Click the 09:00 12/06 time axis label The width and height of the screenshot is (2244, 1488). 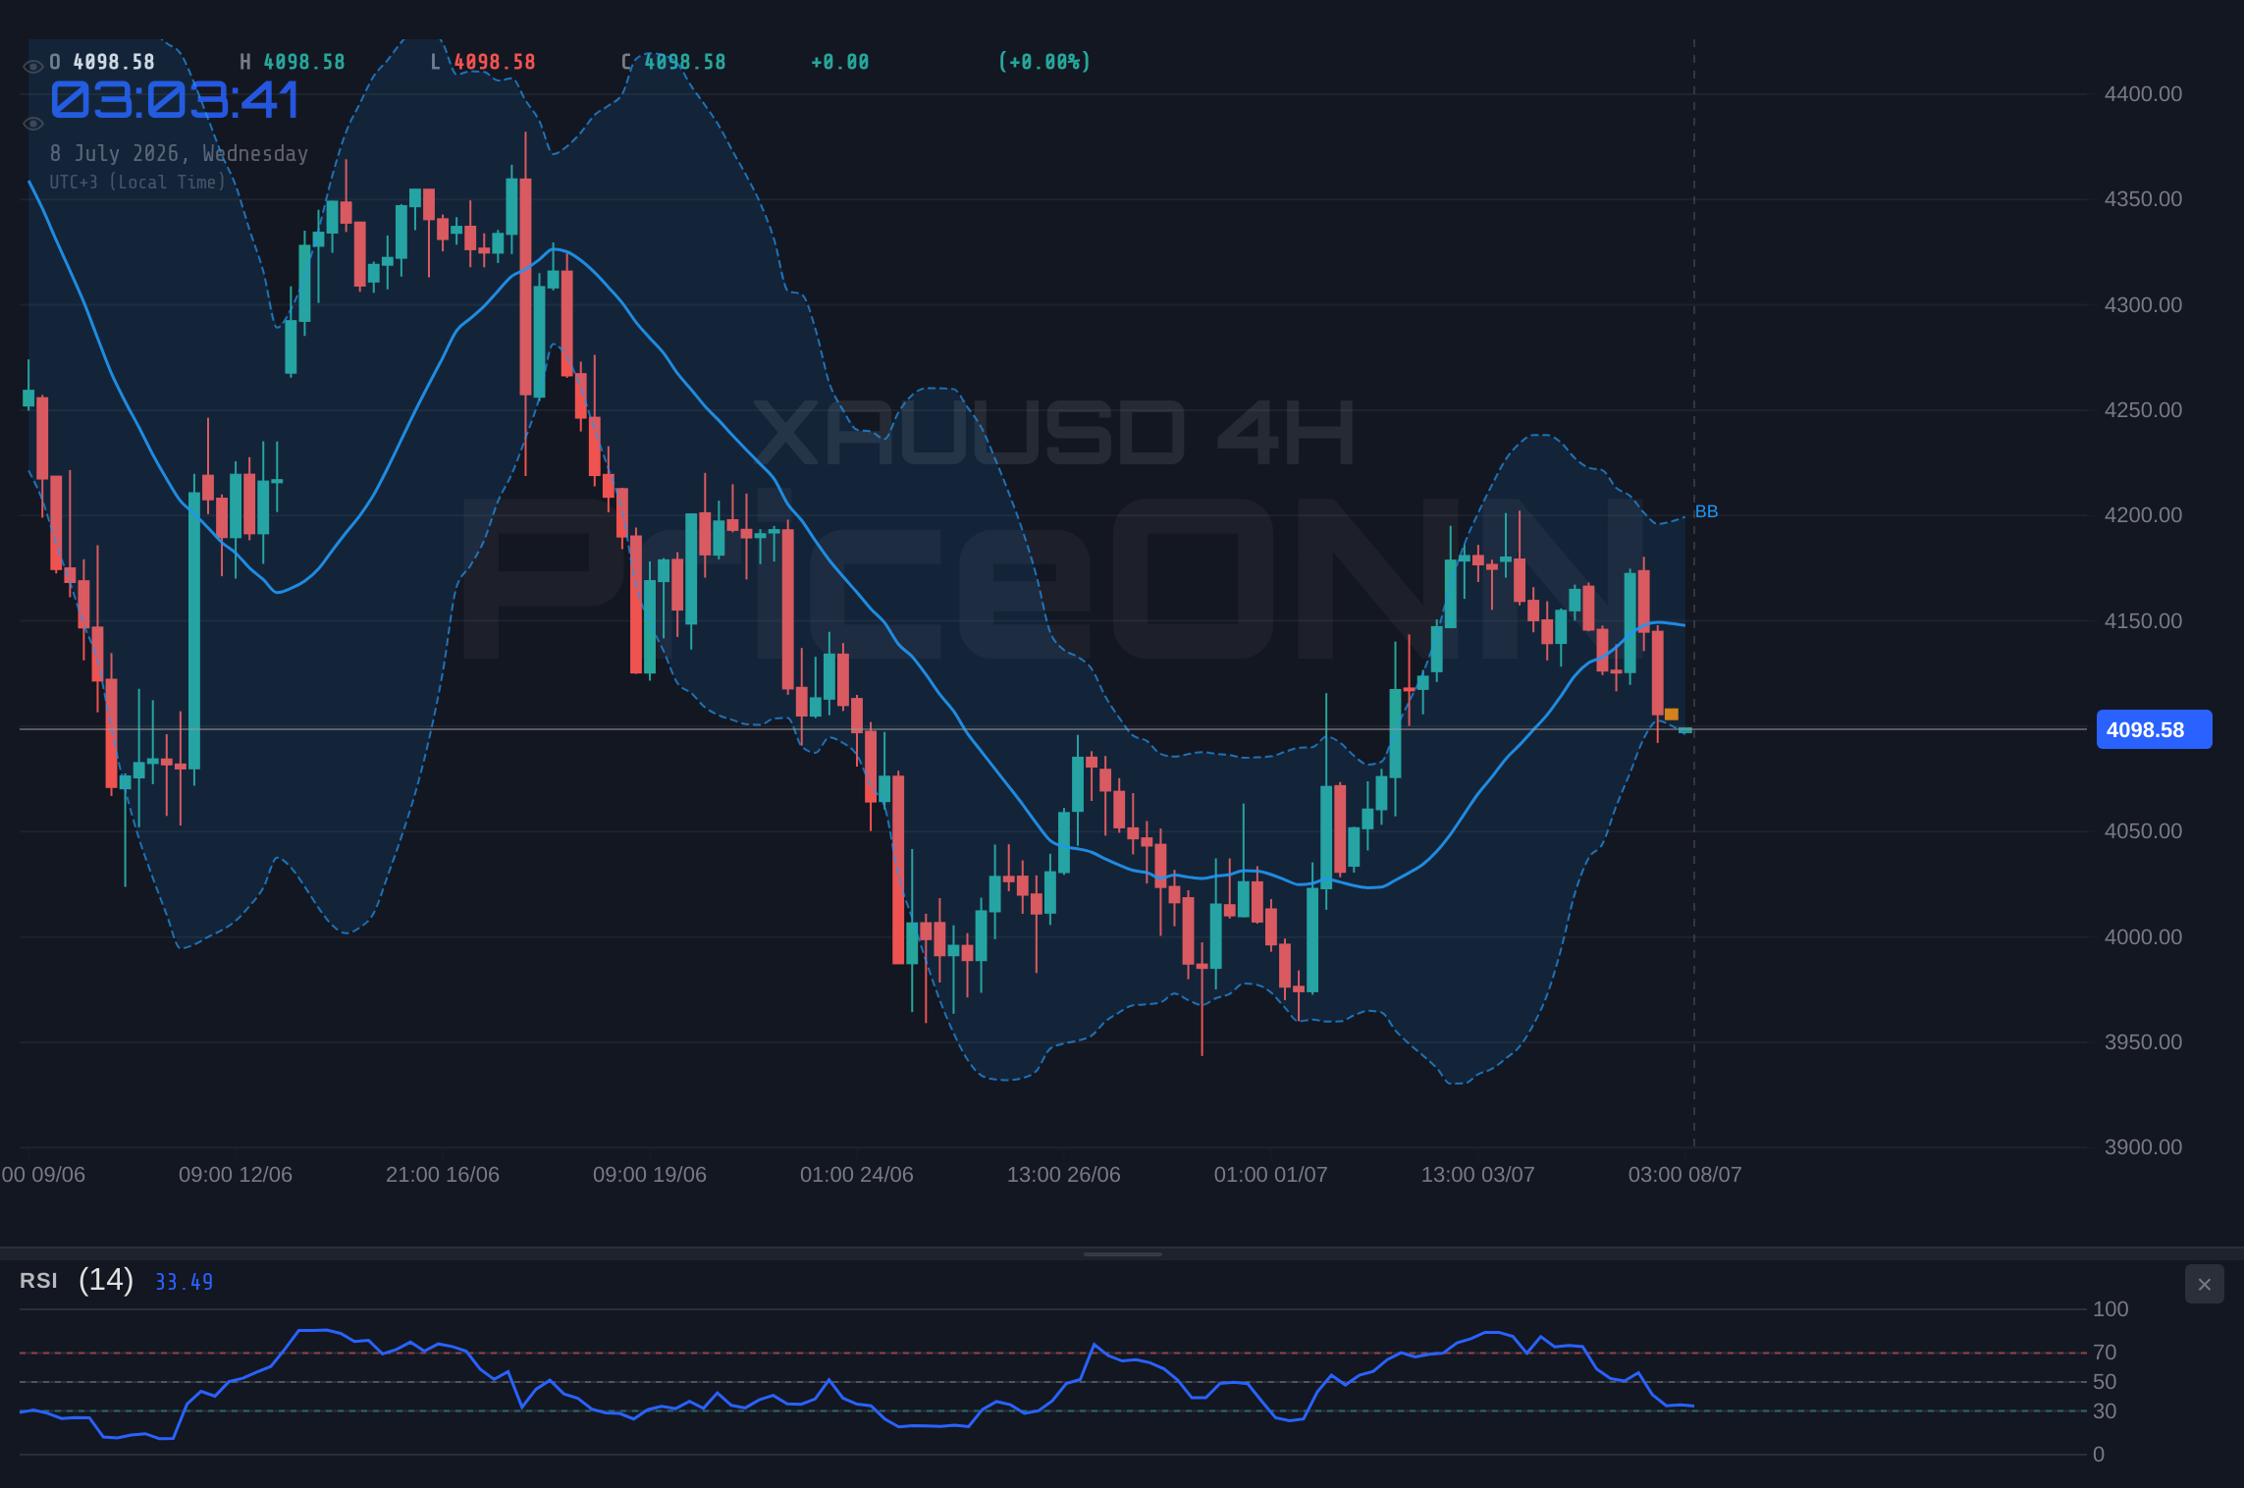[x=236, y=1175]
